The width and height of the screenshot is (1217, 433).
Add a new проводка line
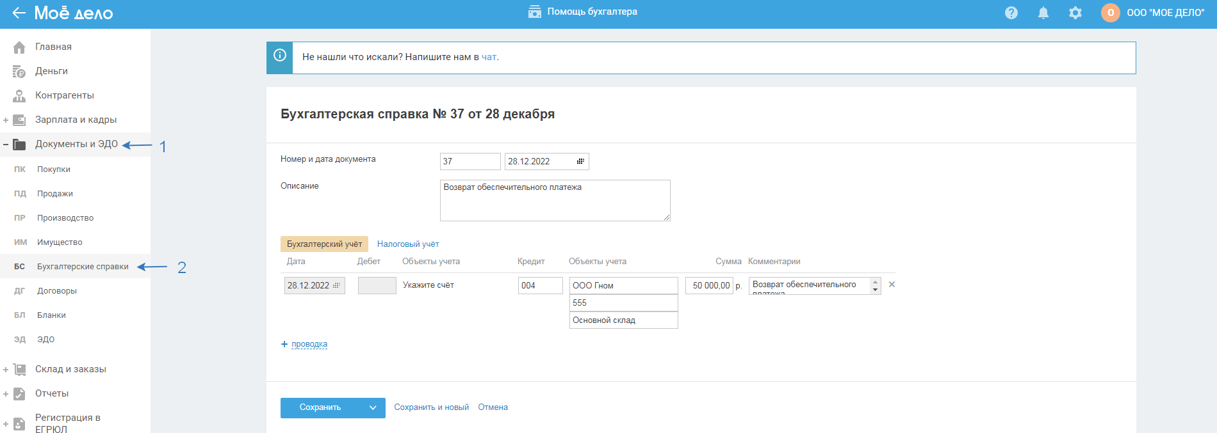(x=304, y=344)
